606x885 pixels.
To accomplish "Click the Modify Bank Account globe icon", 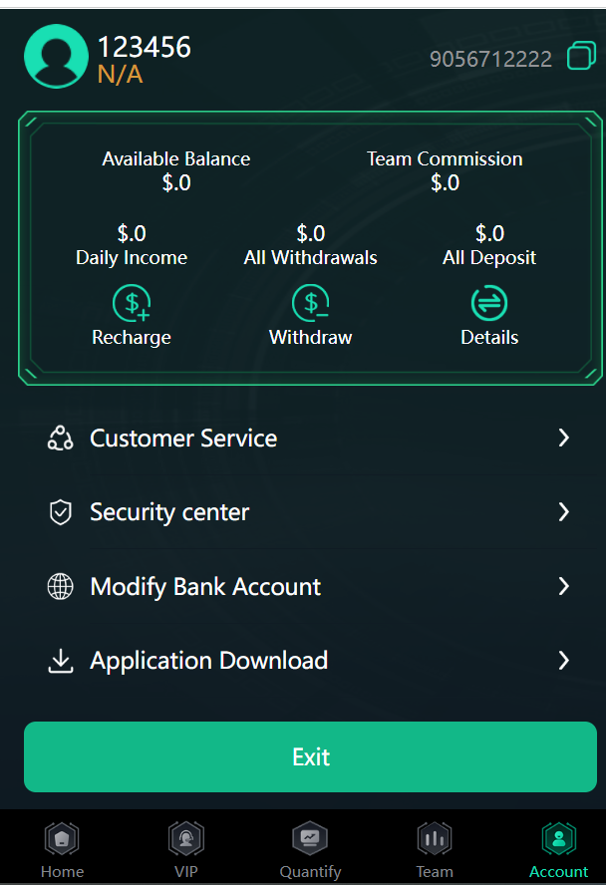I will (61, 587).
